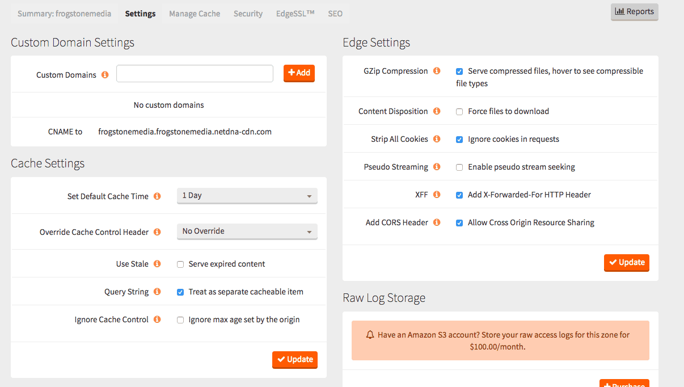Click the Add CORS Header info icon
This screenshot has width=684, height=387.
[x=437, y=222]
